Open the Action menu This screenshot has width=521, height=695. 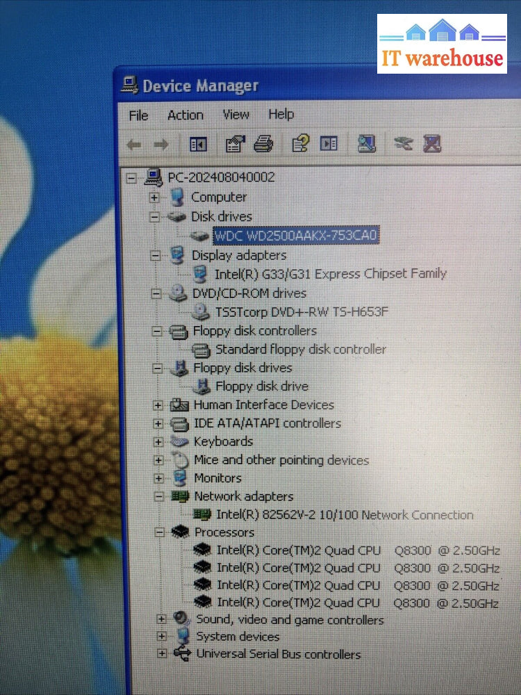pyautogui.click(x=185, y=115)
